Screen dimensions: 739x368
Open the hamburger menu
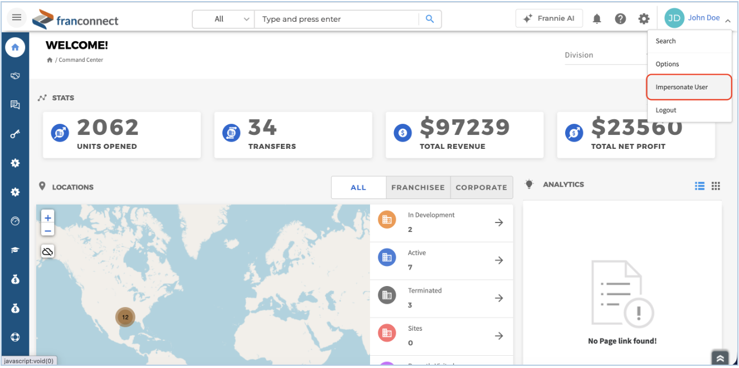(17, 18)
